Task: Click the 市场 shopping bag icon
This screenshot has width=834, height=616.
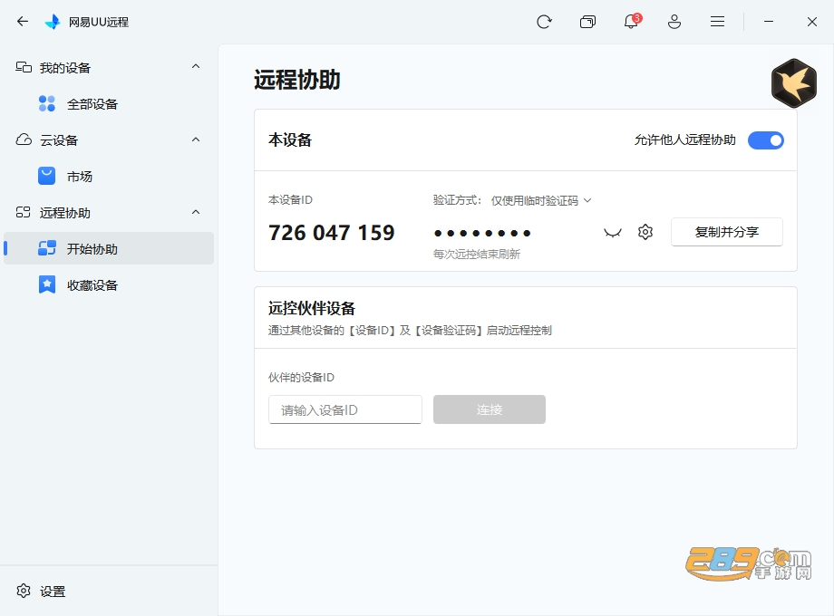Action: 47,176
